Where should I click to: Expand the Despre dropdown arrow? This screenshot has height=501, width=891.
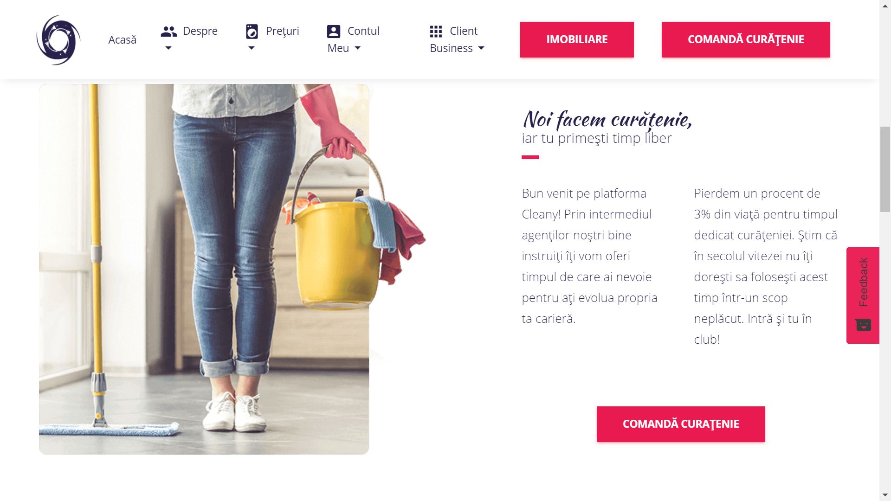click(168, 48)
